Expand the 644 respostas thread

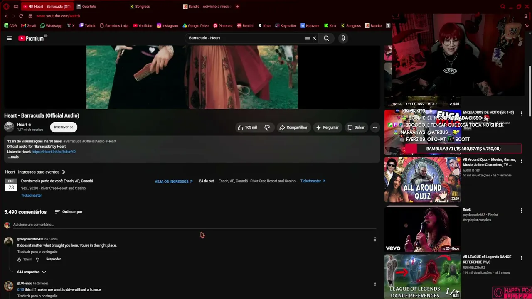coord(32,272)
